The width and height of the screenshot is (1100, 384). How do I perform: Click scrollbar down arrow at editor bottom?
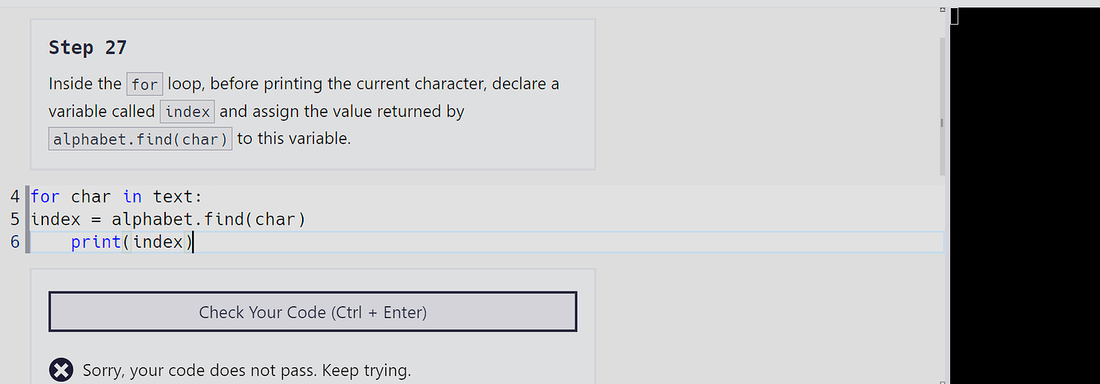point(941,381)
